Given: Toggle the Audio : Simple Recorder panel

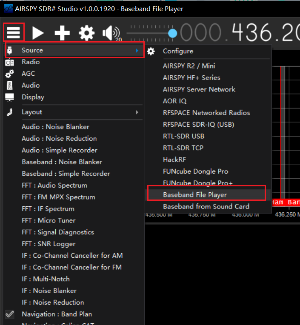Looking at the screenshot, I should point(60,150).
